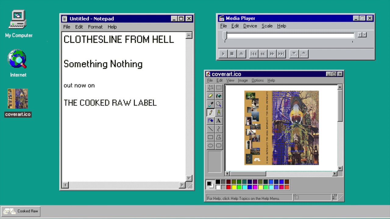
Task: Select the Text tool marked A
Action: [x=218, y=120]
